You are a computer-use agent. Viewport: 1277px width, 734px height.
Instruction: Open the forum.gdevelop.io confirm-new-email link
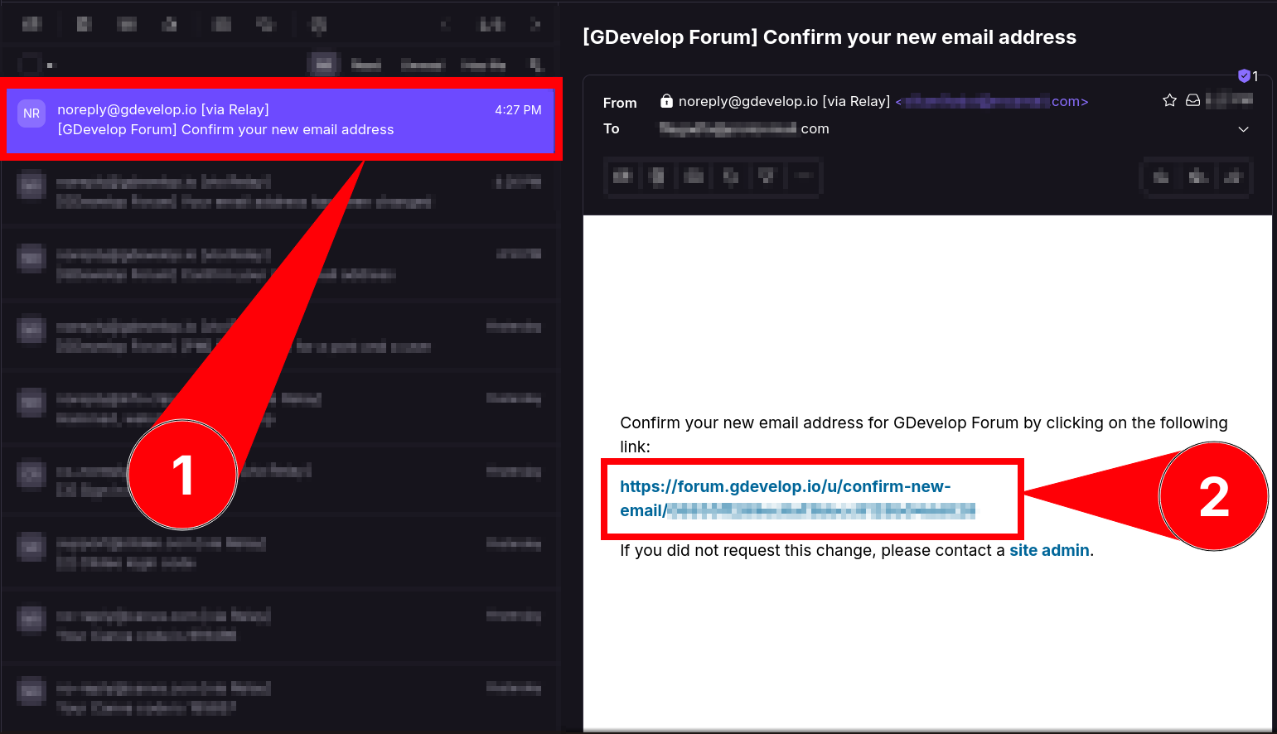click(797, 499)
